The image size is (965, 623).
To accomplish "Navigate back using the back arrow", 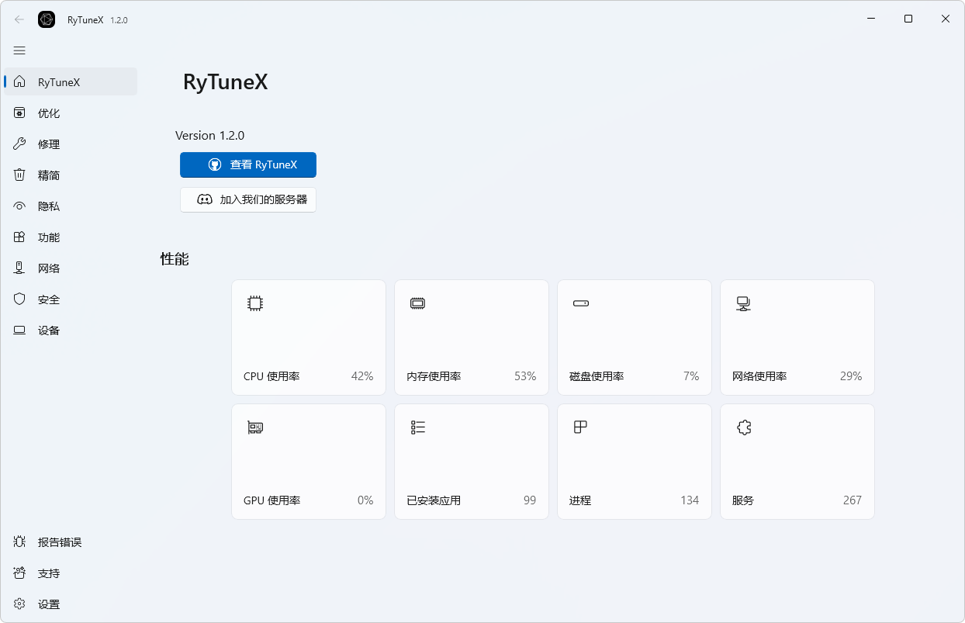I will click(19, 19).
